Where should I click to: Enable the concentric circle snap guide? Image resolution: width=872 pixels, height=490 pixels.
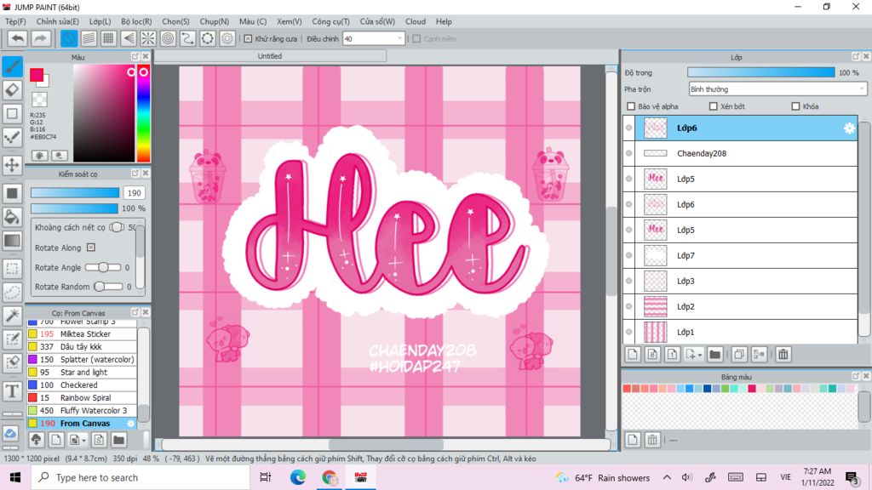pos(168,38)
